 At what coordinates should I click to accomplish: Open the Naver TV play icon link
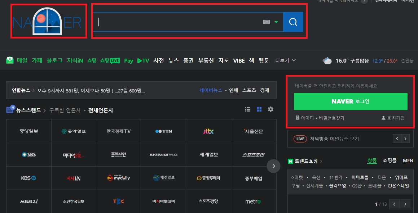pyautogui.click(x=143, y=61)
